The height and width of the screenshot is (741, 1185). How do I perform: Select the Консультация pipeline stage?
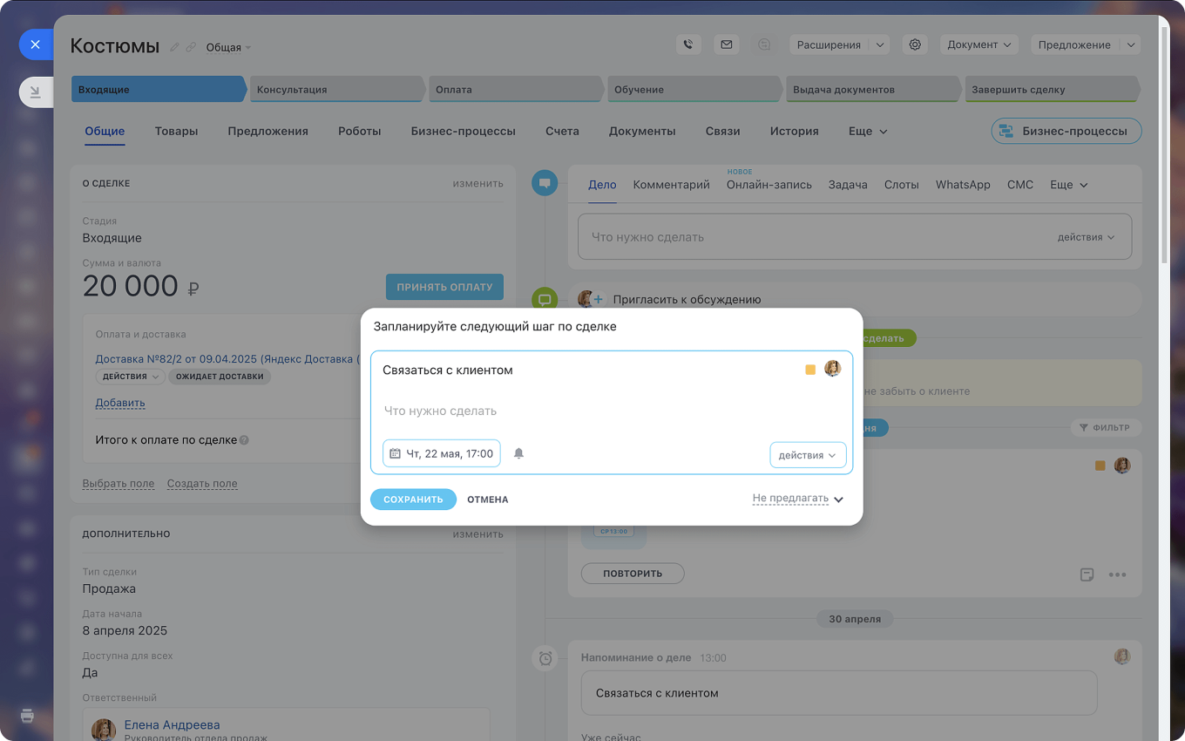[336, 89]
